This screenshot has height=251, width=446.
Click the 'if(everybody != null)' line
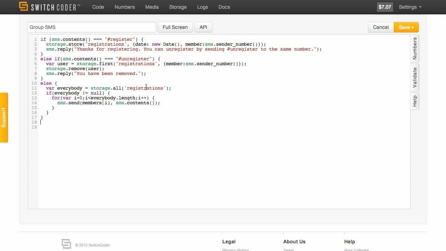[78, 93]
